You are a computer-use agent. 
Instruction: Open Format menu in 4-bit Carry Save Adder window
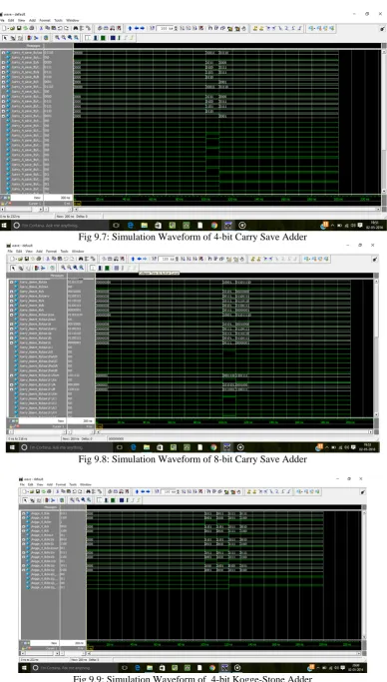(45, 20)
